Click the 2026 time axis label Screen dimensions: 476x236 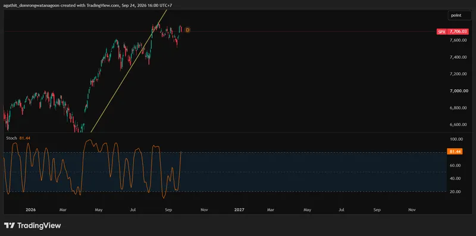click(x=31, y=210)
